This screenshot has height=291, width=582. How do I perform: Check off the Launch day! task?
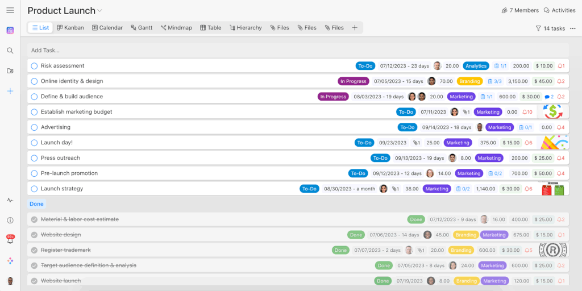pos(34,143)
